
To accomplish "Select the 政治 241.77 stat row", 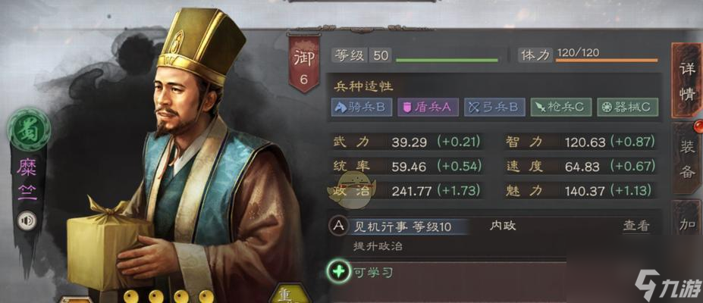I will click(407, 191).
